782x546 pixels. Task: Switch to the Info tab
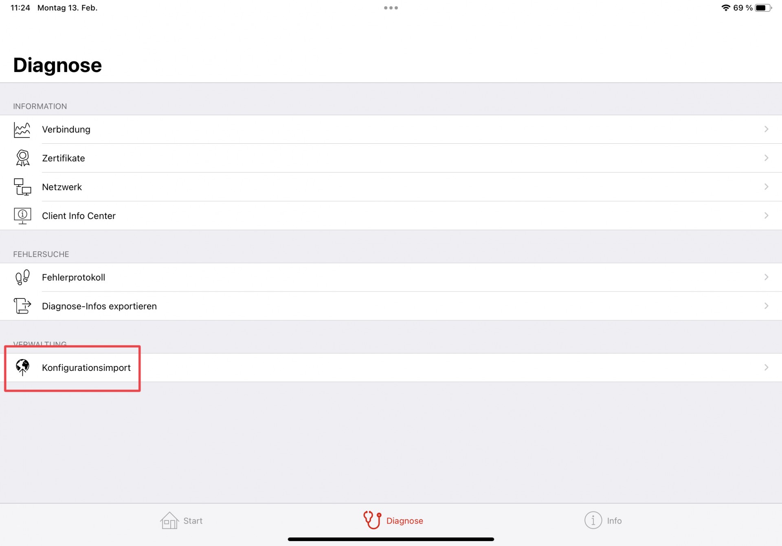(x=603, y=520)
